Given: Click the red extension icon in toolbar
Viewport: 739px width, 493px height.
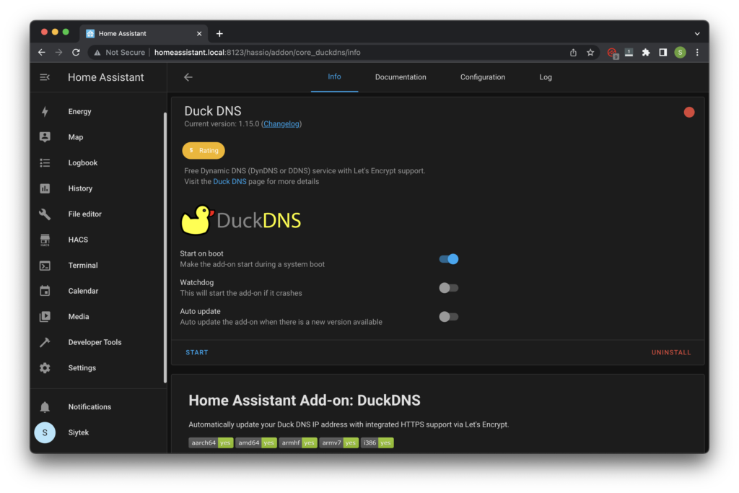Looking at the screenshot, I should [x=612, y=53].
